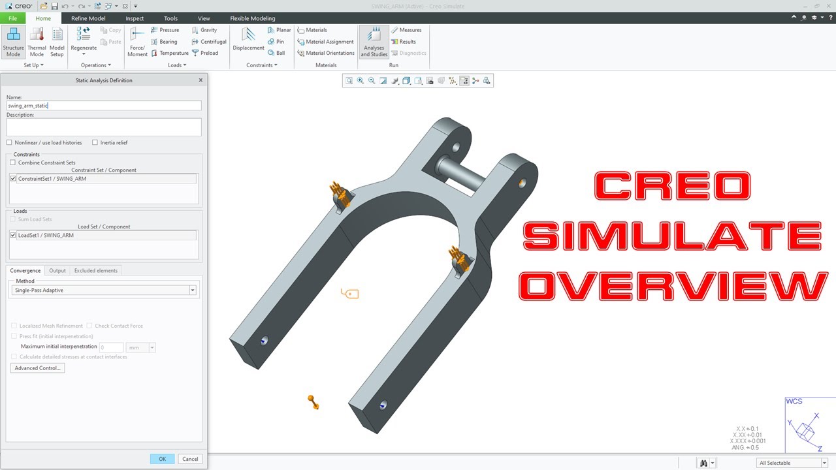This screenshot has width=836, height=470.
Task: Check Combine Constraint Sets
Action: 12,163
